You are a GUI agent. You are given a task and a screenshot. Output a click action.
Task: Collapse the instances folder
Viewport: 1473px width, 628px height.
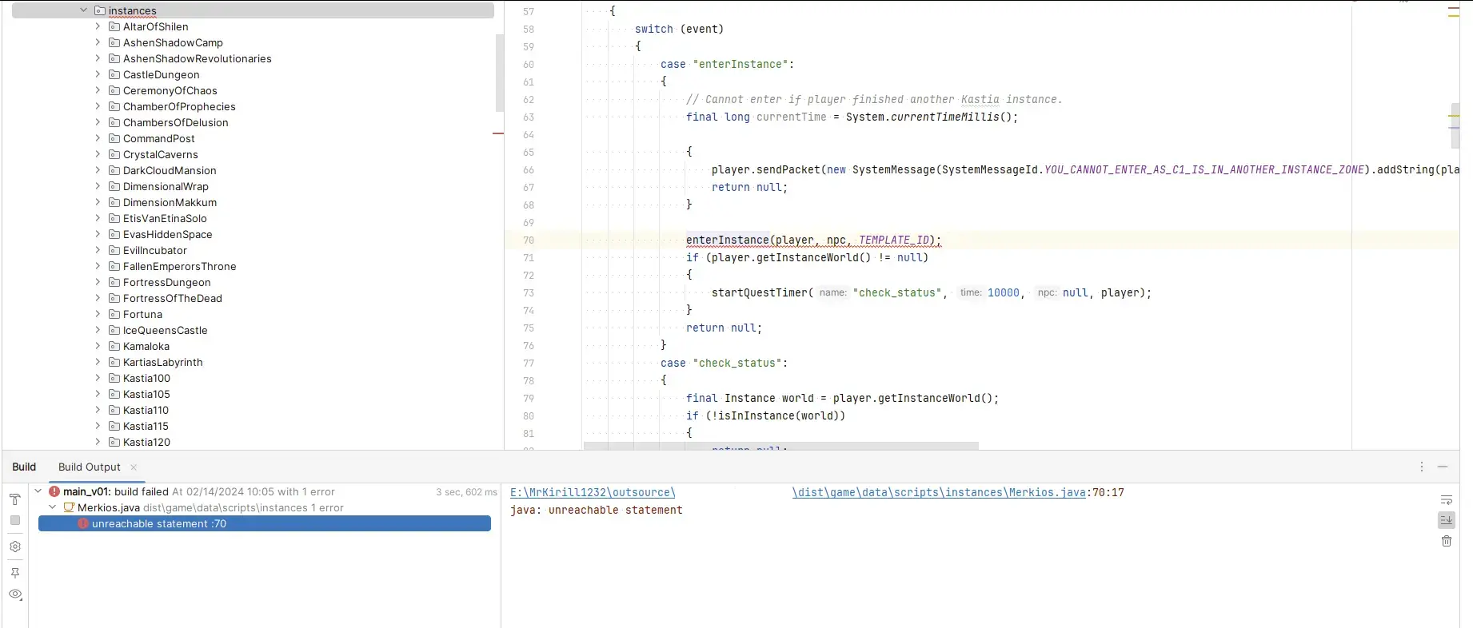click(84, 10)
